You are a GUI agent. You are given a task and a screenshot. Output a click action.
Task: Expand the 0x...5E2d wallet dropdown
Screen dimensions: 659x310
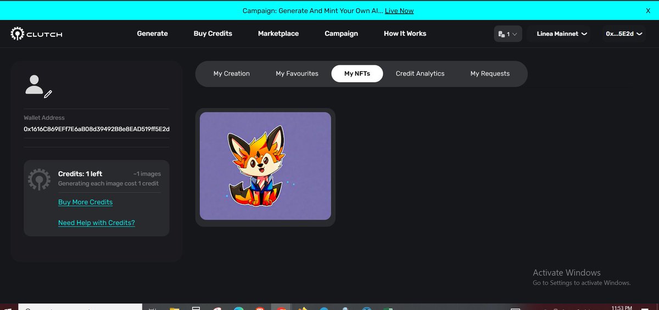624,34
